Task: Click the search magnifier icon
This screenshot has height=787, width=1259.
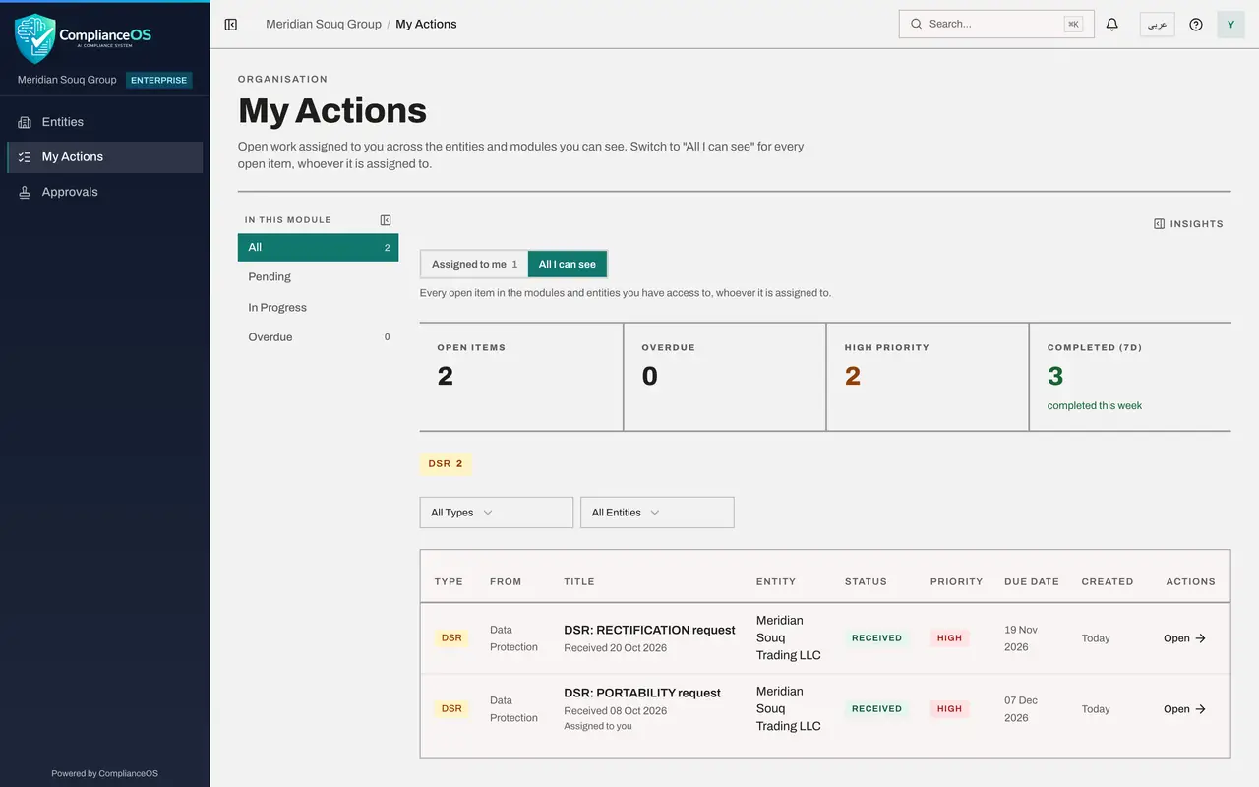Action: tap(917, 24)
